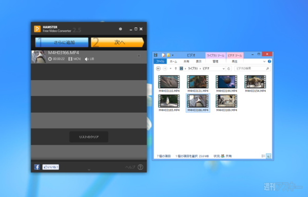Click ビデオ in address breadcrumb

206,69
